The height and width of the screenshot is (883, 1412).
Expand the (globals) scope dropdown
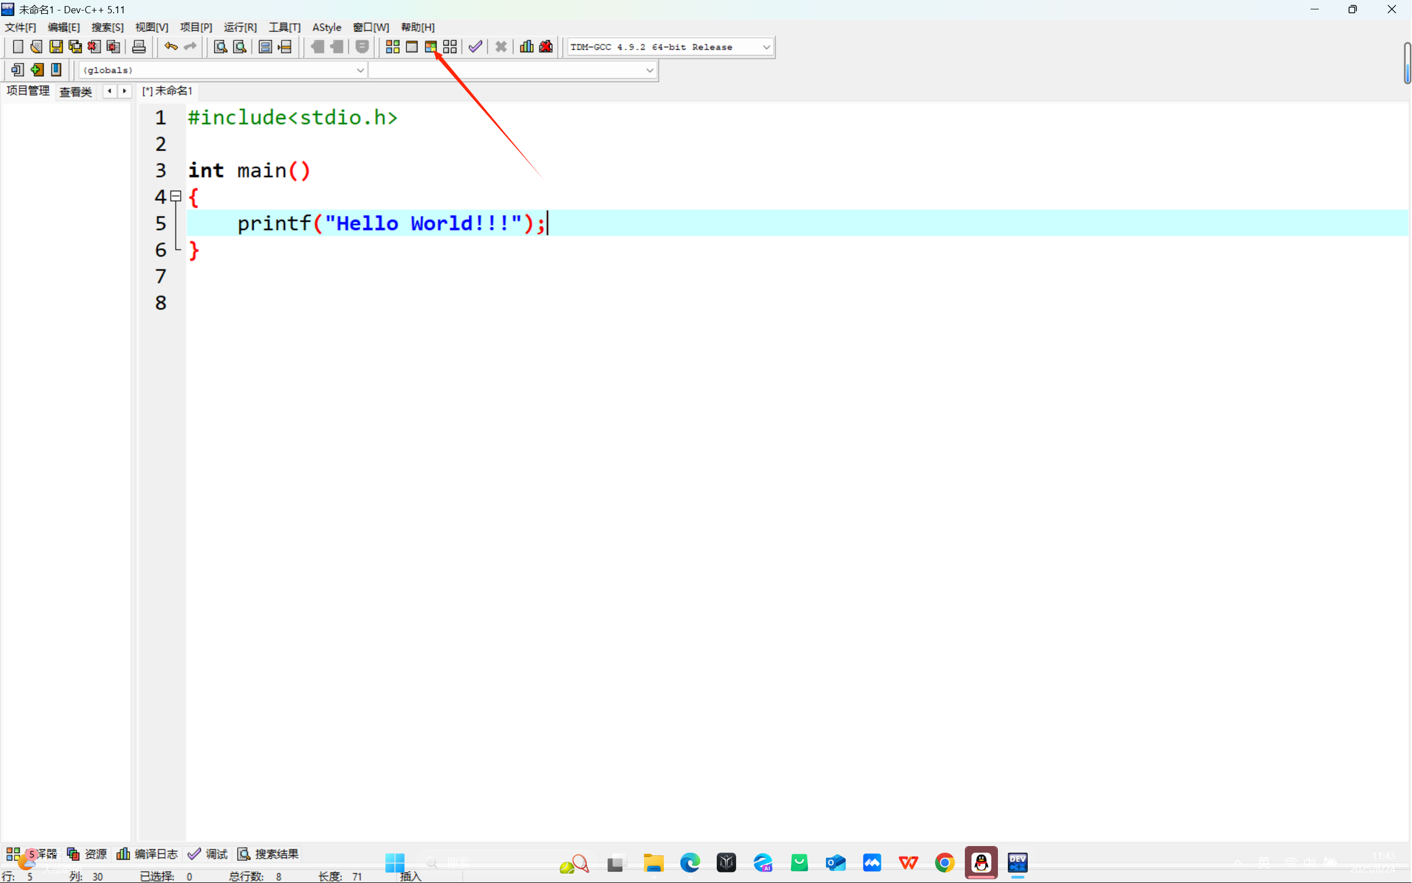point(359,70)
